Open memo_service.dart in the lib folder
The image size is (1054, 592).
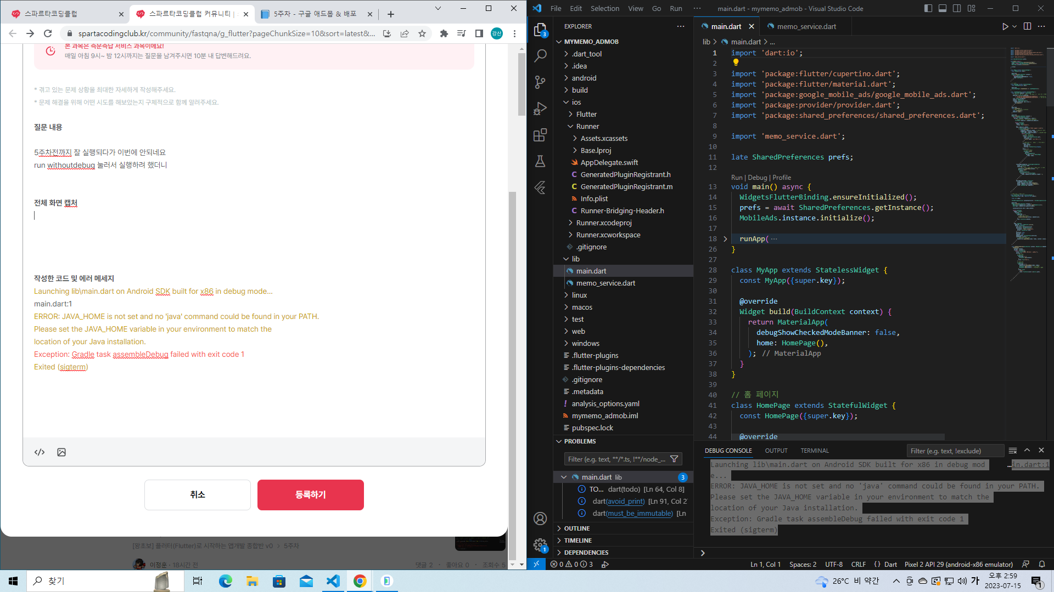(606, 283)
